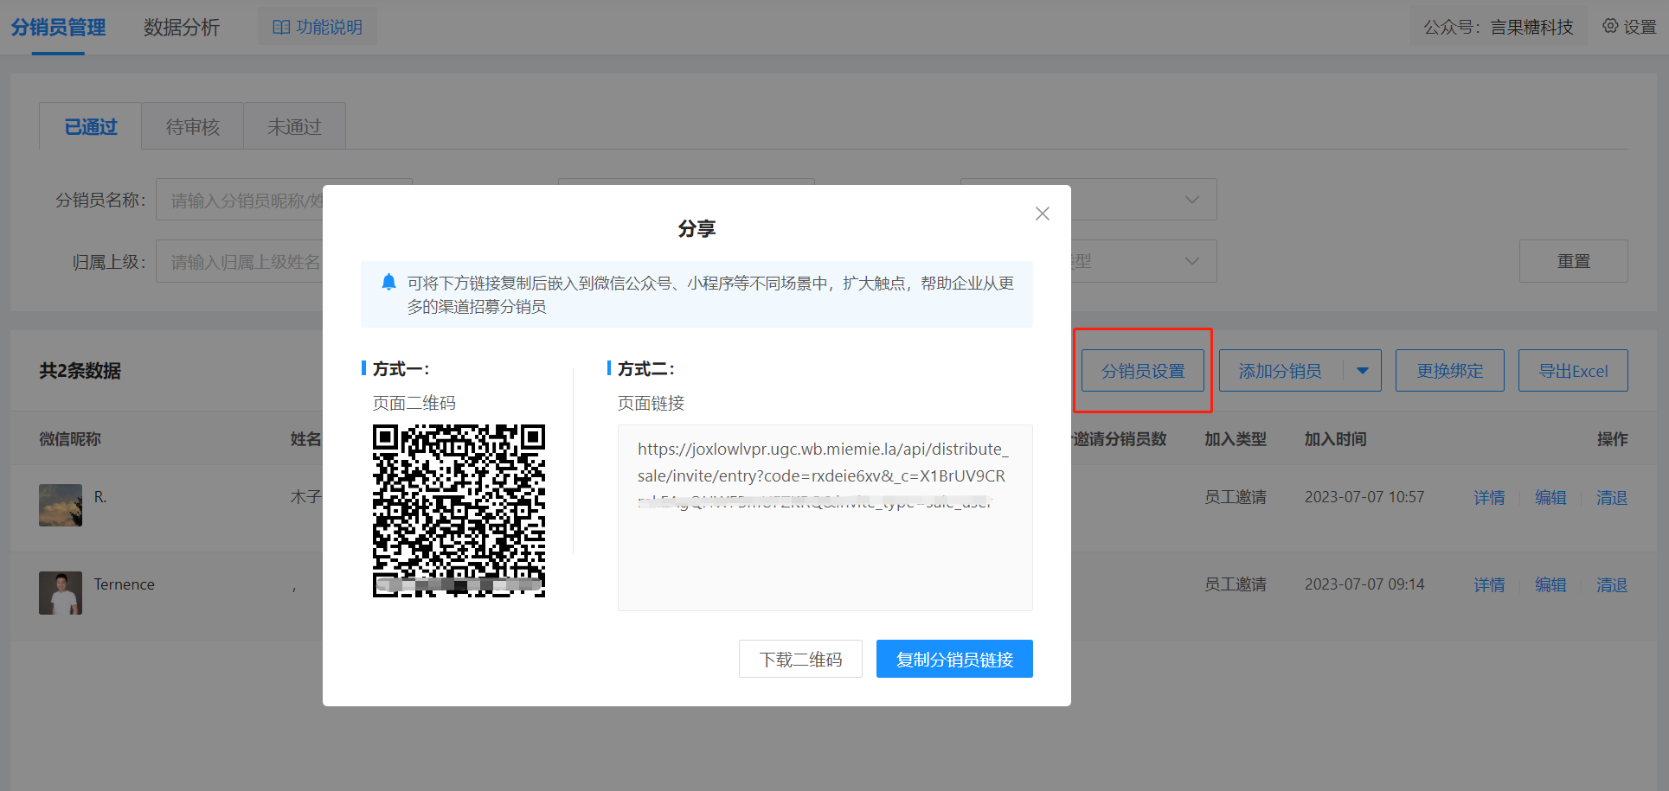Click the 加入时间 column header
1669x791 pixels.
(x=1335, y=439)
